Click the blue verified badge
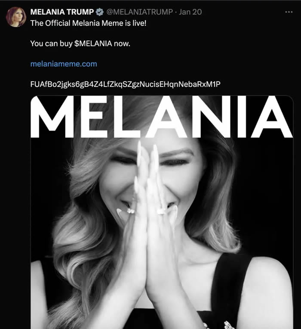The image size is (301, 329). point(99,12)
